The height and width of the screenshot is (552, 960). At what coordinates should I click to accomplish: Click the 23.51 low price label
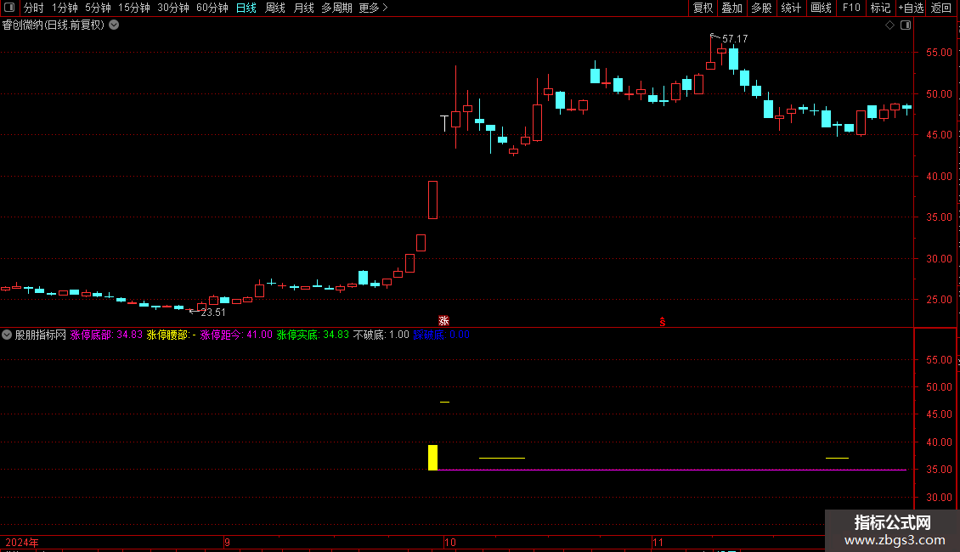[x=213, y=313]
